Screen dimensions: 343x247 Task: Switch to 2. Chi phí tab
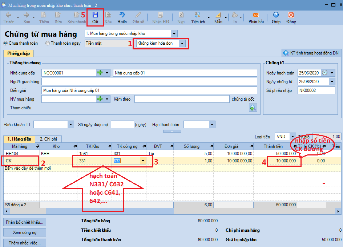(48, 139)
